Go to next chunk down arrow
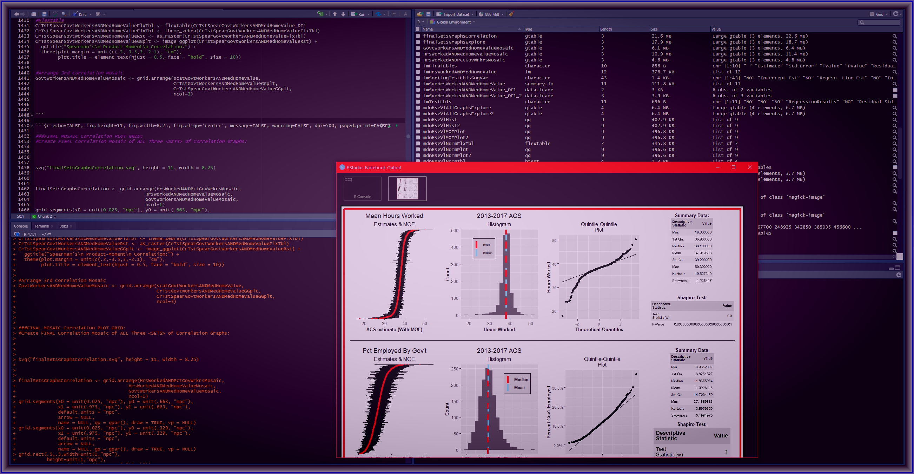The height and width of the screenshot is (474, 914). [x=343, y=14]
